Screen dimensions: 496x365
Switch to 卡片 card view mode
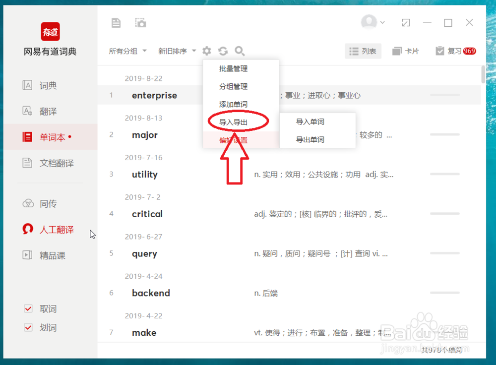pos(406,51)
